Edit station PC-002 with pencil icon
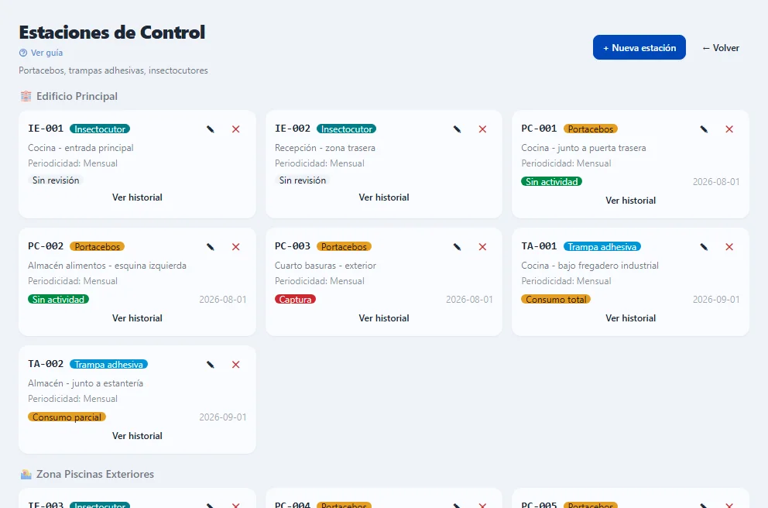This screenshot has height=508, width=768. tap(211, 247)
